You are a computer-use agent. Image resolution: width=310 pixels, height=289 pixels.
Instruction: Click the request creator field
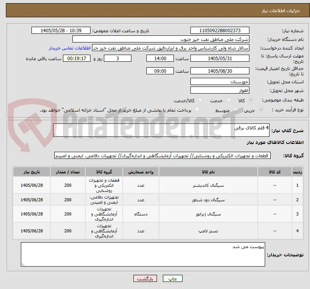(x=171, y=48)
